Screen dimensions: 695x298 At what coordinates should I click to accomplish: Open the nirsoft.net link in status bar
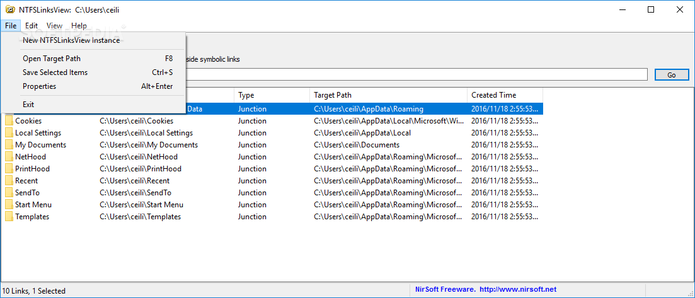pos(518,290)
